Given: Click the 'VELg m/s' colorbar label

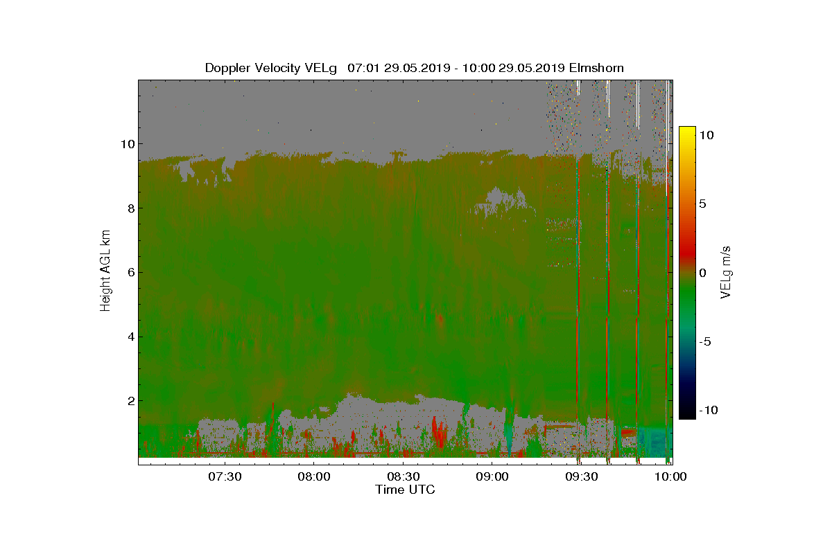Looking at the screenshot, I should point(726,274).
